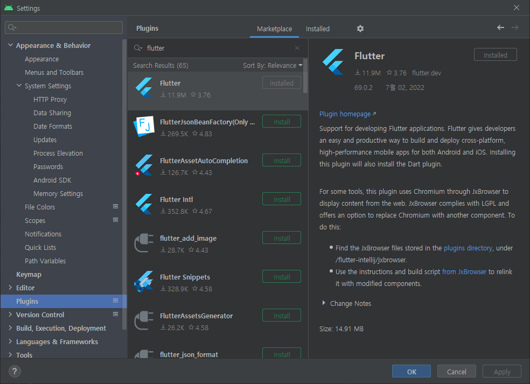Screen dimensions: 530x384
Task: Click the Cancel button
Action: [x=456, y=372]
